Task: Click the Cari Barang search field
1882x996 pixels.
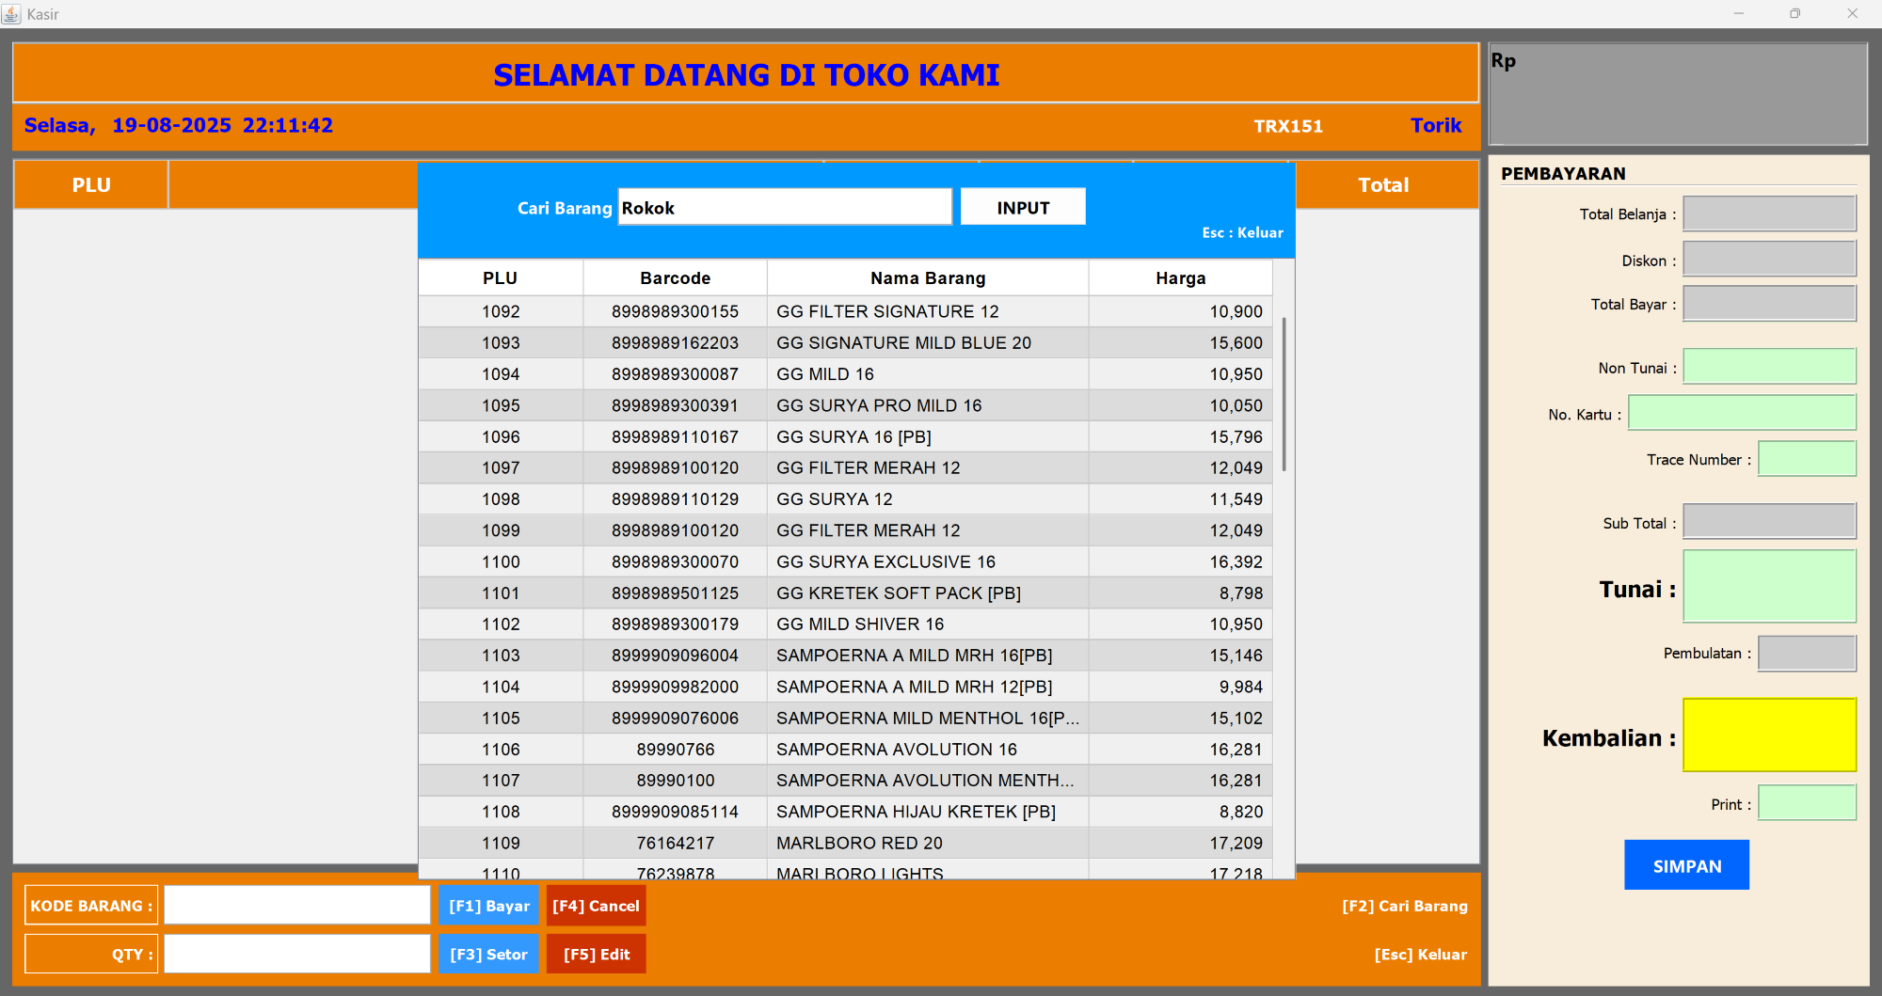Action: [x=784, y=208]
